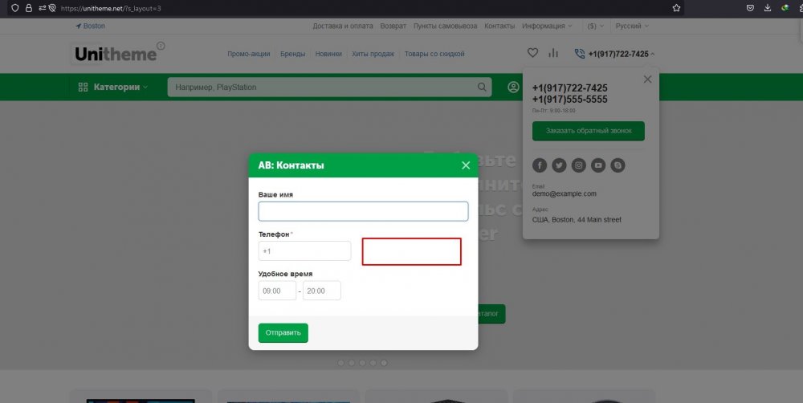
Task: Bookmark this page with the star icon
Action: (x=676, y=8)
